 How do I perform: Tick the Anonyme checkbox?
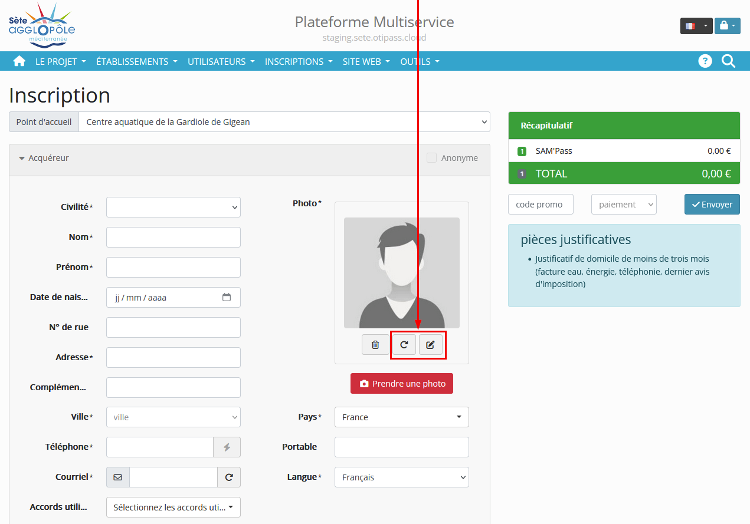[x=432, y=158]
